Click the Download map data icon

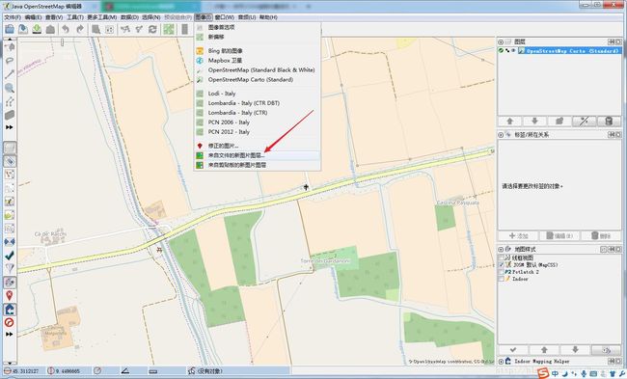(37, 29)
